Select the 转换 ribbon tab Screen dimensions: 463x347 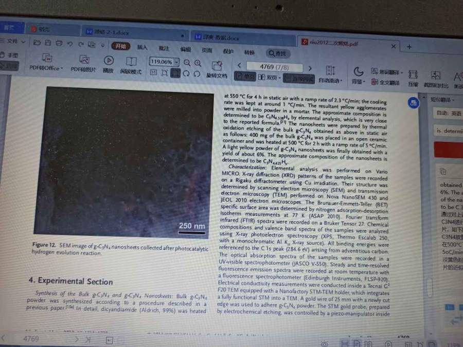click(x=249, y=52)
